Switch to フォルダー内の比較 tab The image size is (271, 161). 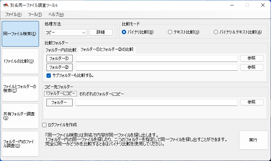(x=61, y=50)
